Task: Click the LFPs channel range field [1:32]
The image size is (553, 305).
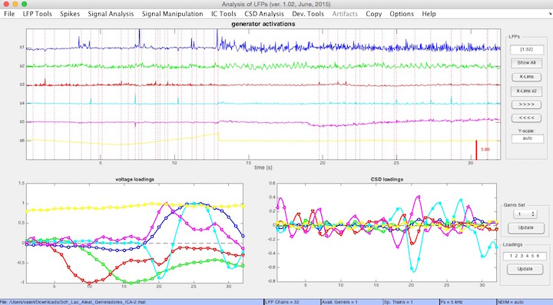Action: (527, 50)
